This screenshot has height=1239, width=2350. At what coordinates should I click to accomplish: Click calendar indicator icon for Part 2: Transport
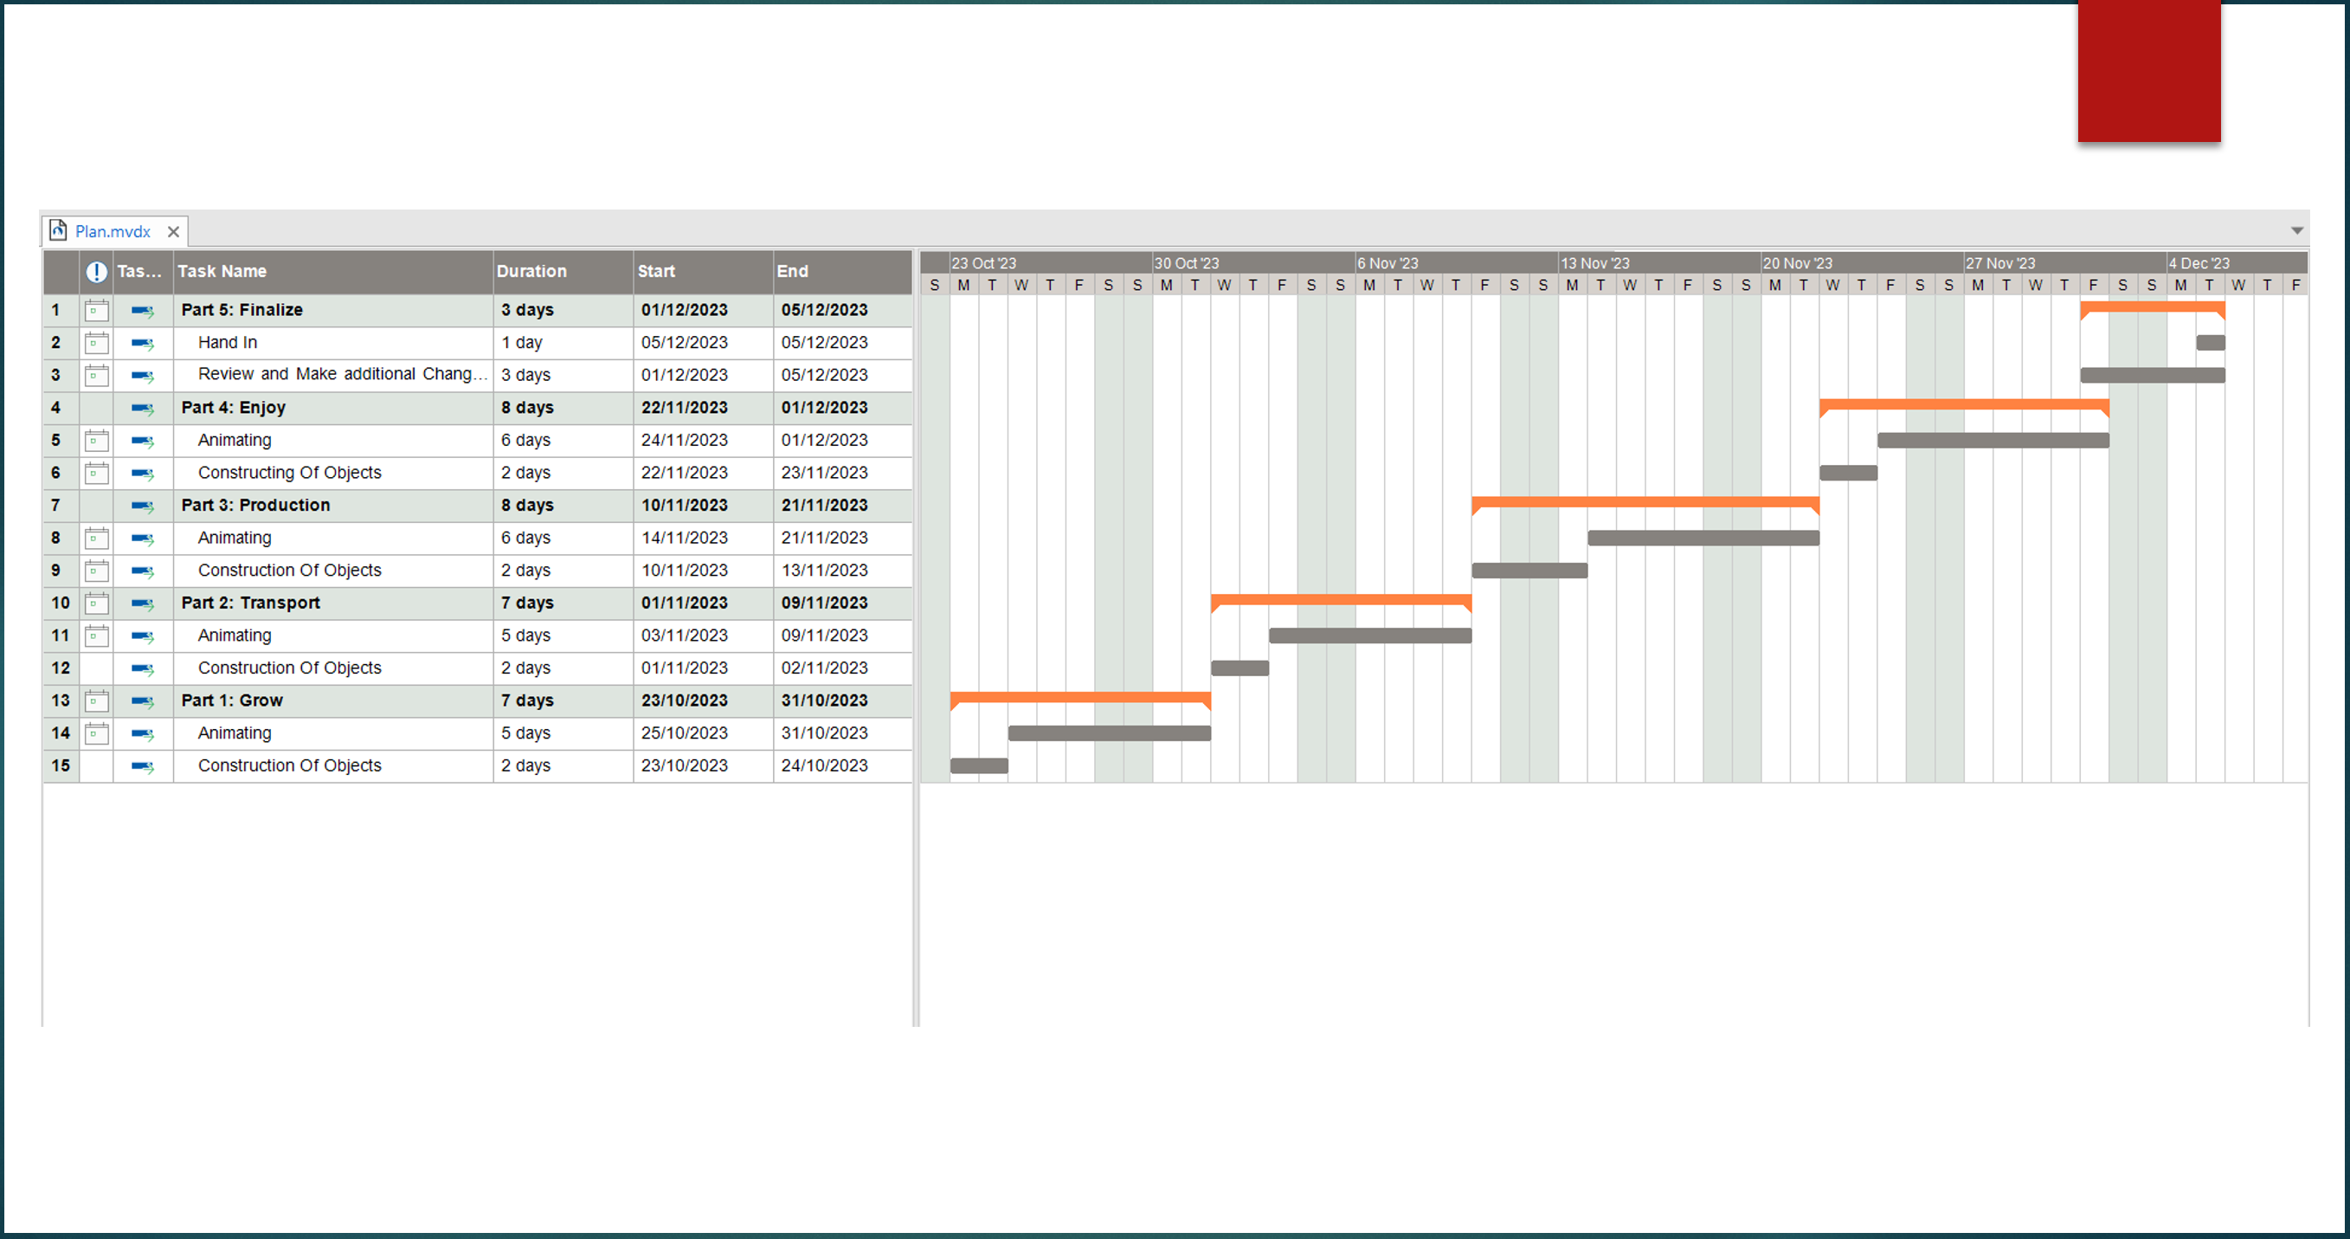click(96, 603)
